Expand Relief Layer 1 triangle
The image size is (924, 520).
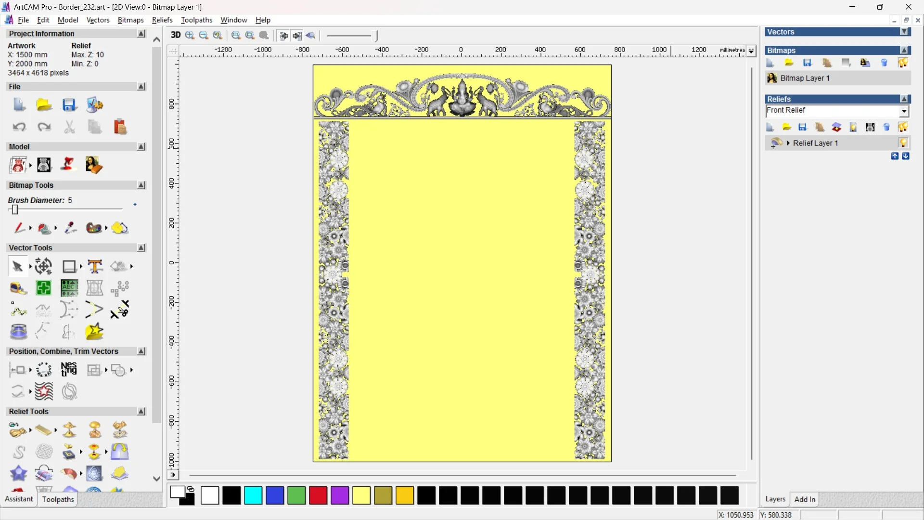(x=788, y=143)
